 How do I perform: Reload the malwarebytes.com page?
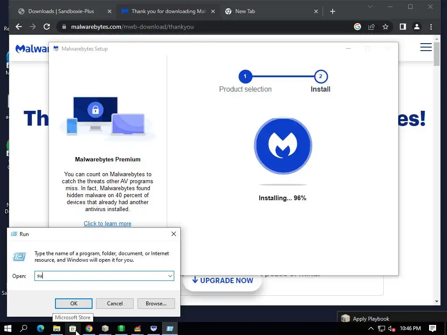coord(47,27)
